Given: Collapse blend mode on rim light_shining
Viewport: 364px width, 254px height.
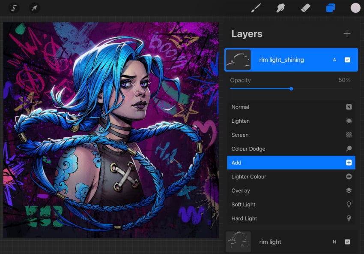Looking at the screenshot, I should [334, 60].
